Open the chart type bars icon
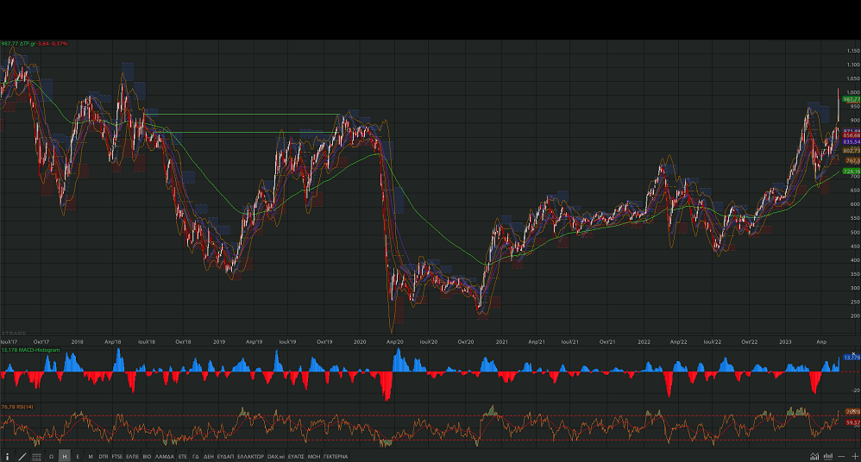This screenshot has height=462, width=861. click(828, 457)
